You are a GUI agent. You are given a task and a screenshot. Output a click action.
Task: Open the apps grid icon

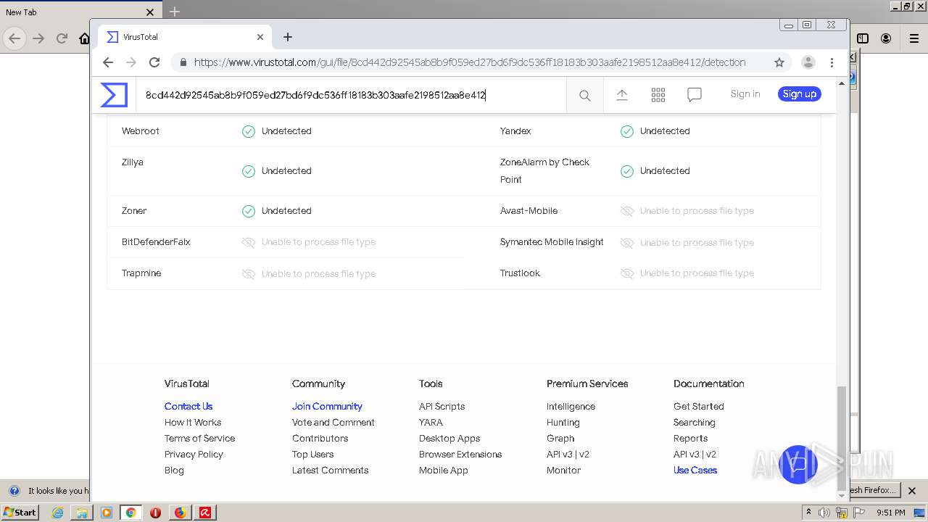point(658,95)
